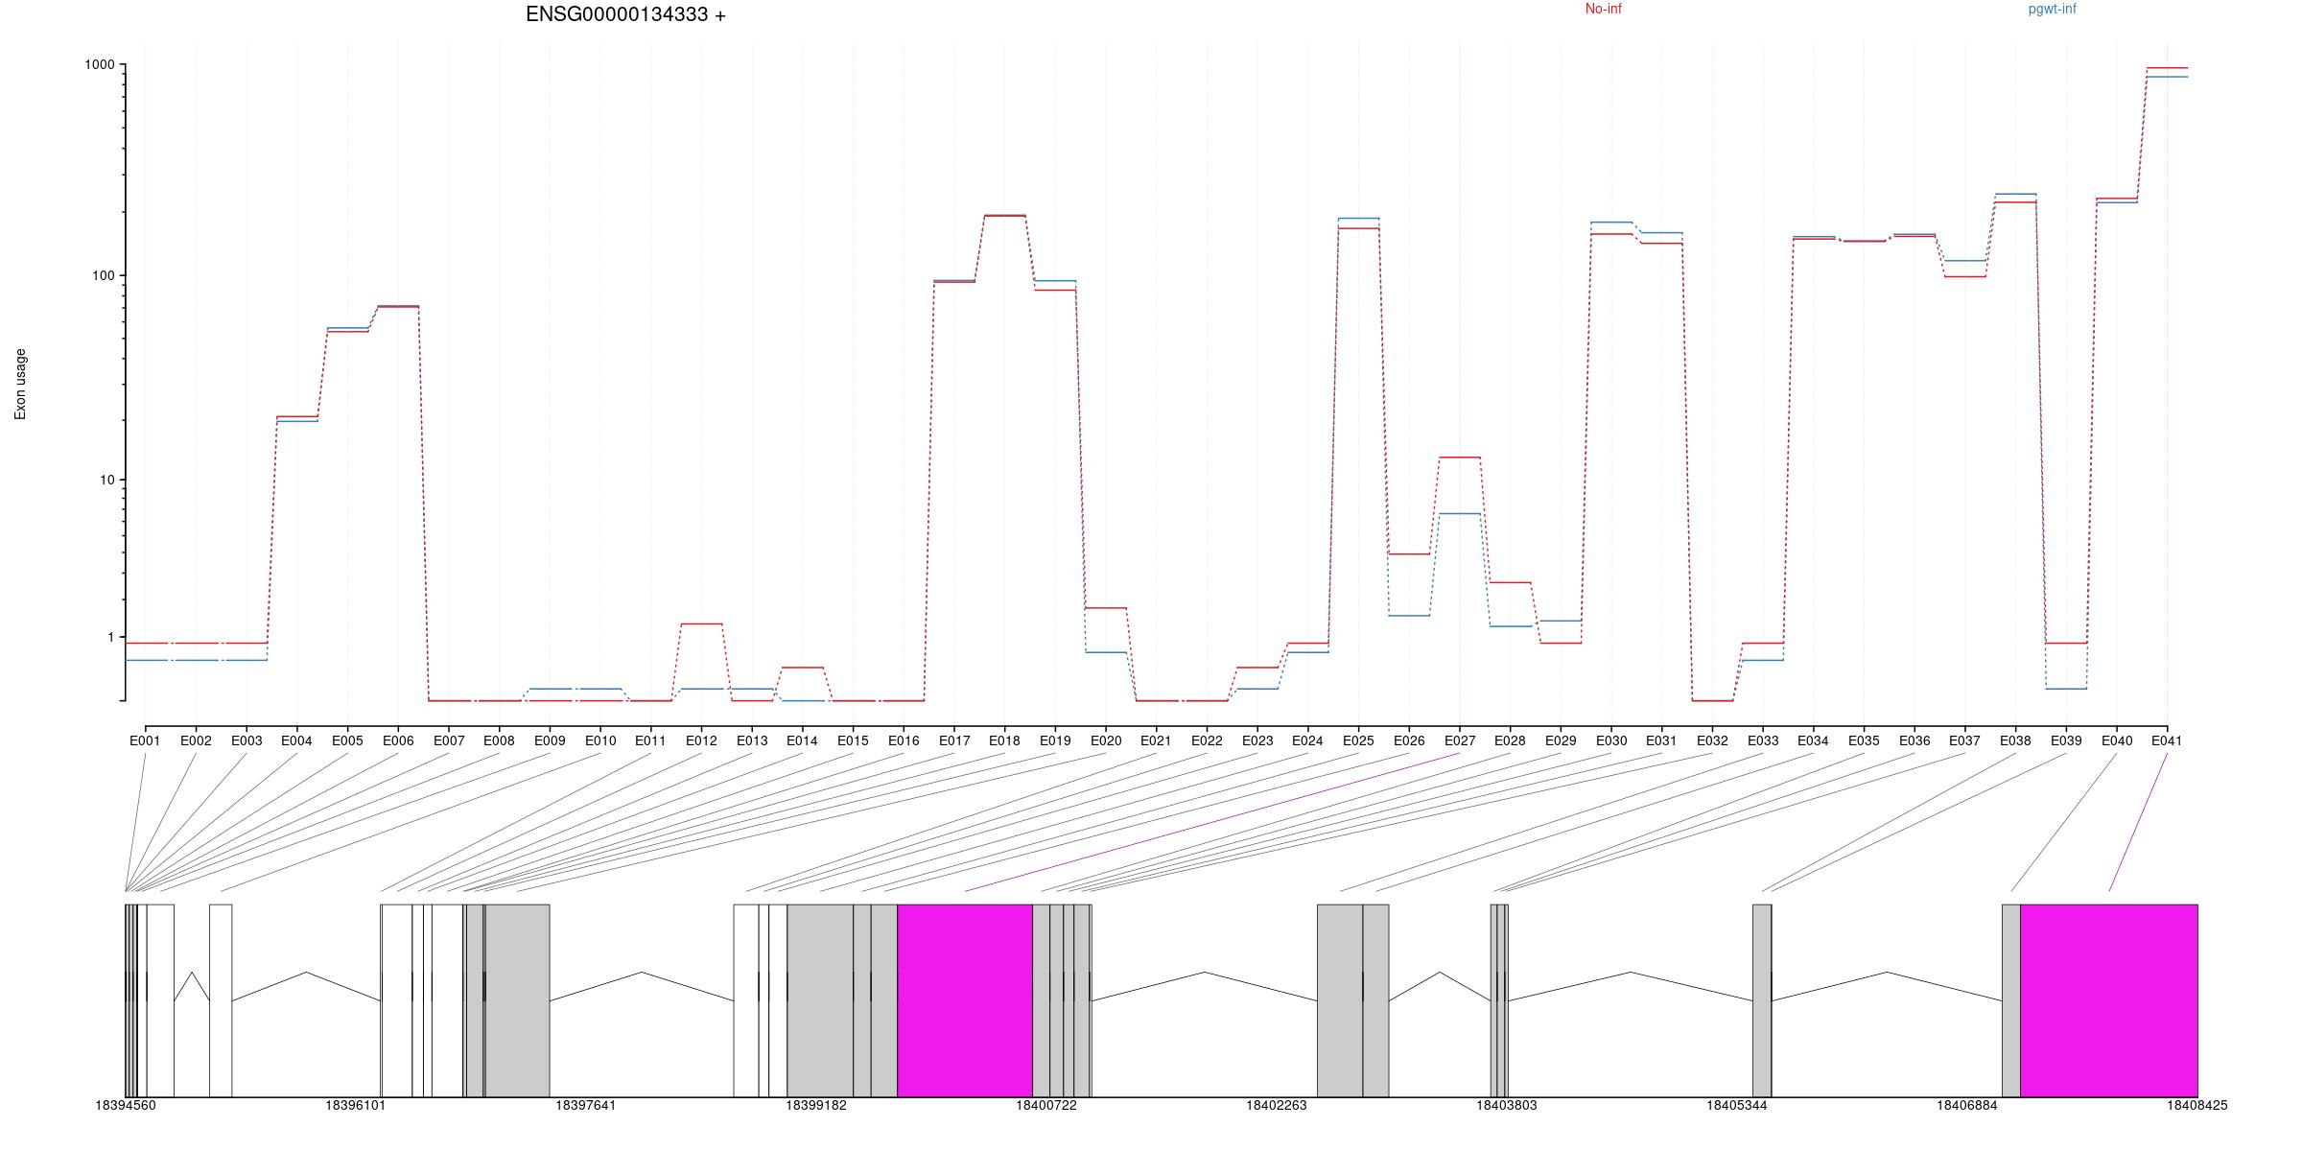Click the exon label E035

coord(1864,740)
